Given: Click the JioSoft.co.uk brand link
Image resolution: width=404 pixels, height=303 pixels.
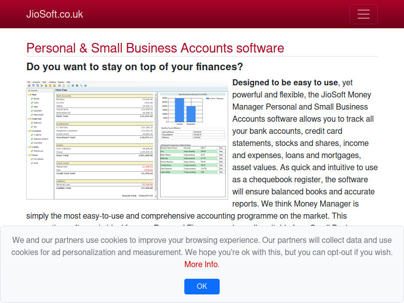Looking at the screenshot, I should tap(55, 14).
